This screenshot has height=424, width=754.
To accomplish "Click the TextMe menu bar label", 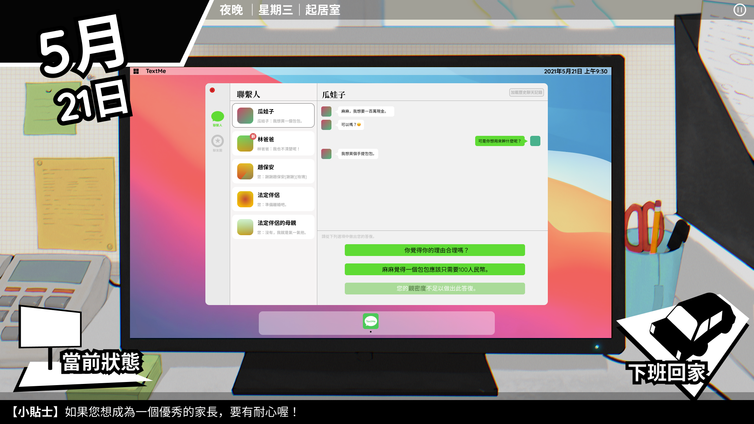I will [156, 71].
